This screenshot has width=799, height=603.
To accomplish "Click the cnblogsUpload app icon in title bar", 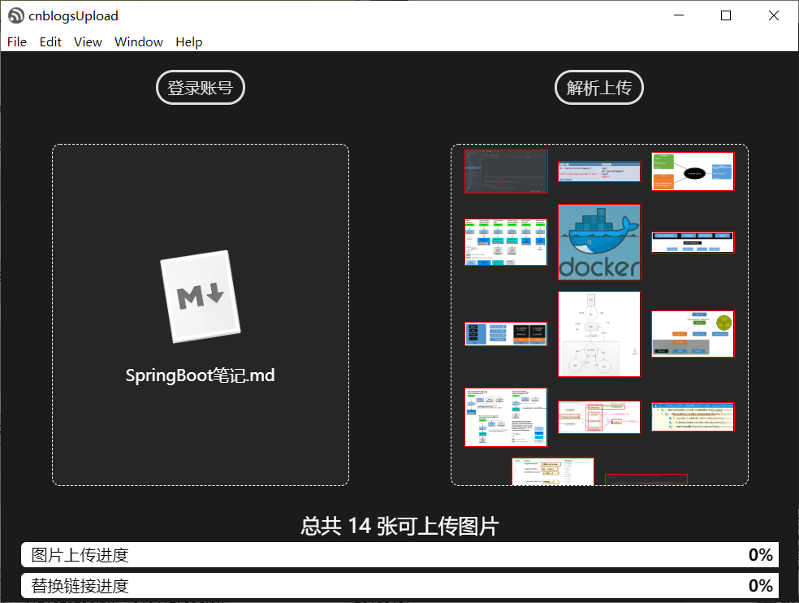I will click(15, 15).
